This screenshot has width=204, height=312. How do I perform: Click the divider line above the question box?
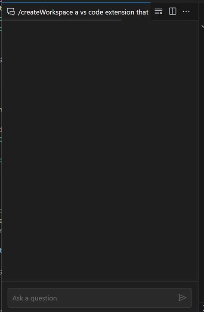click(100, 281)
